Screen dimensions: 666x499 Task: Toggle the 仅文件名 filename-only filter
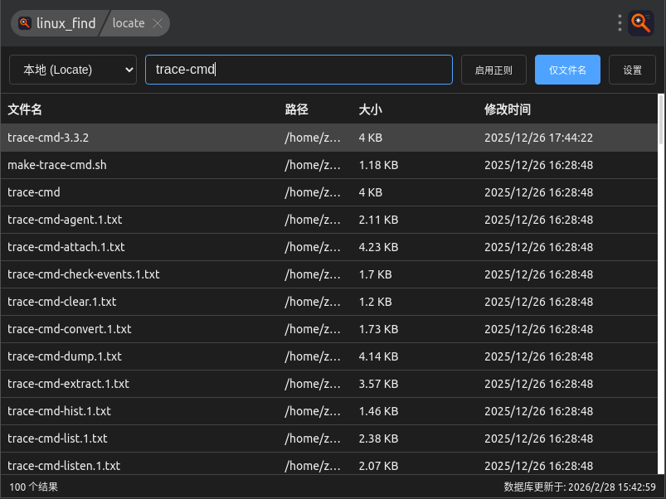(567, 70)
